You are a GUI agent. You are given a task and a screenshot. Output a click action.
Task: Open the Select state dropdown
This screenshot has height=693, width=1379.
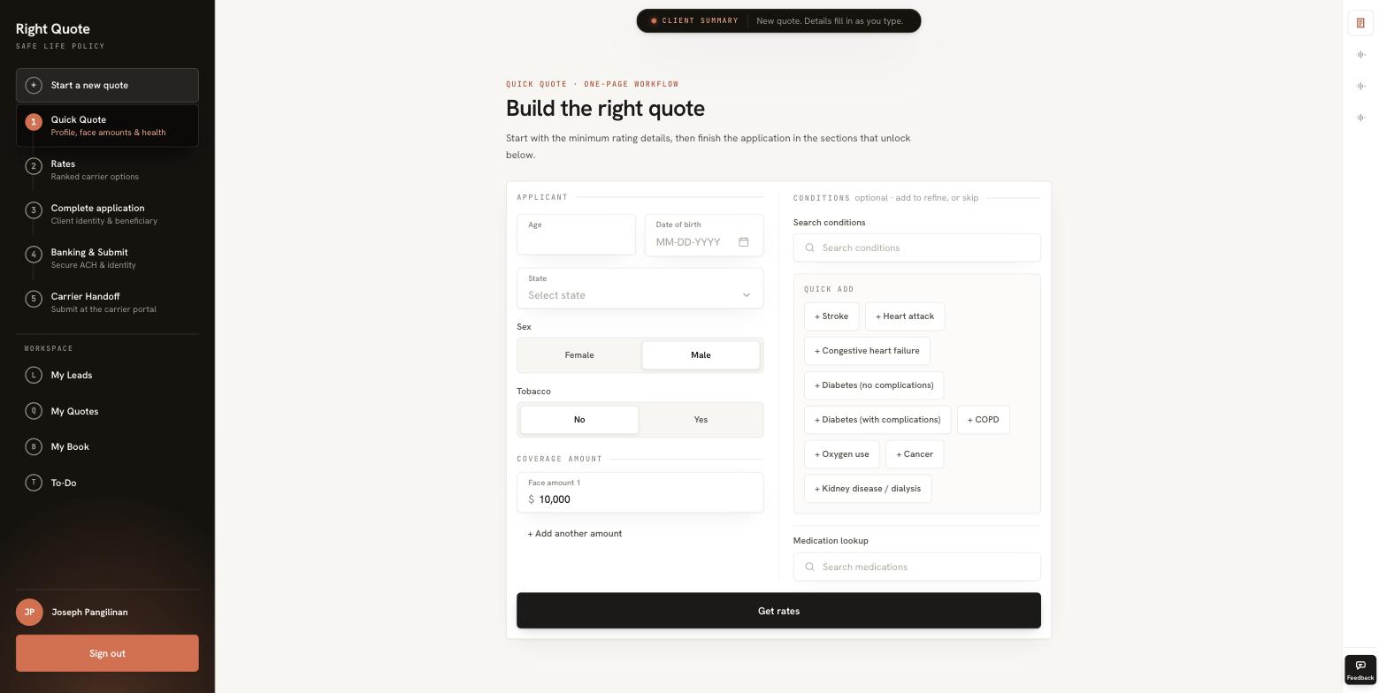[640, 288]
